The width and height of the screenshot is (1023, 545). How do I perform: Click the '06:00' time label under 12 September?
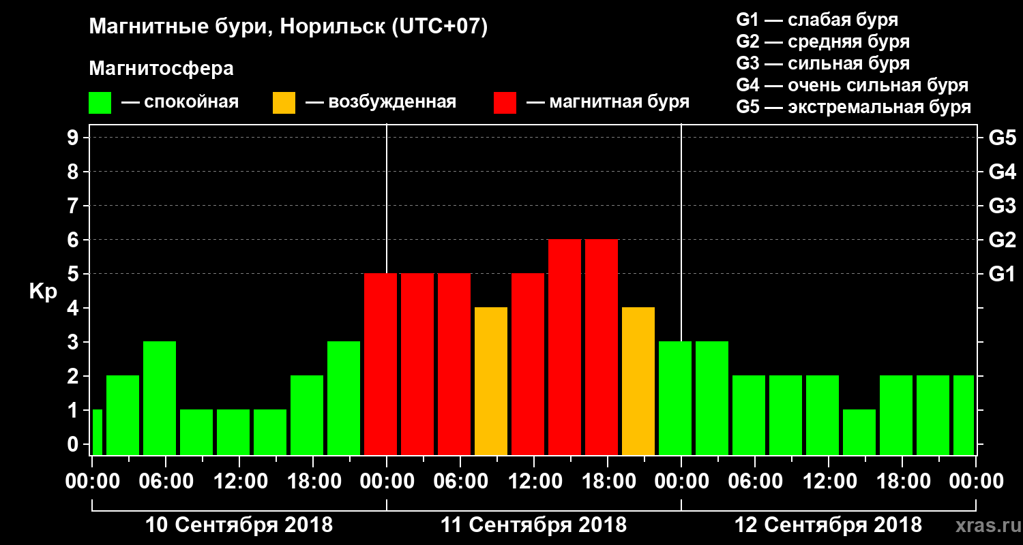click(x=754, y=482)
